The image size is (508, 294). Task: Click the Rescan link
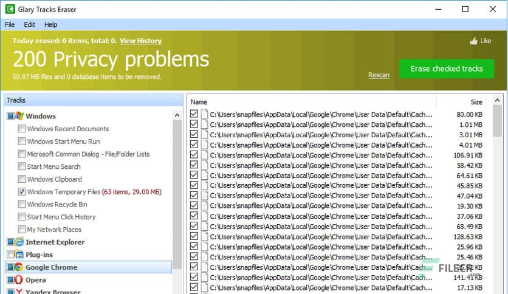tap(379, 75)
